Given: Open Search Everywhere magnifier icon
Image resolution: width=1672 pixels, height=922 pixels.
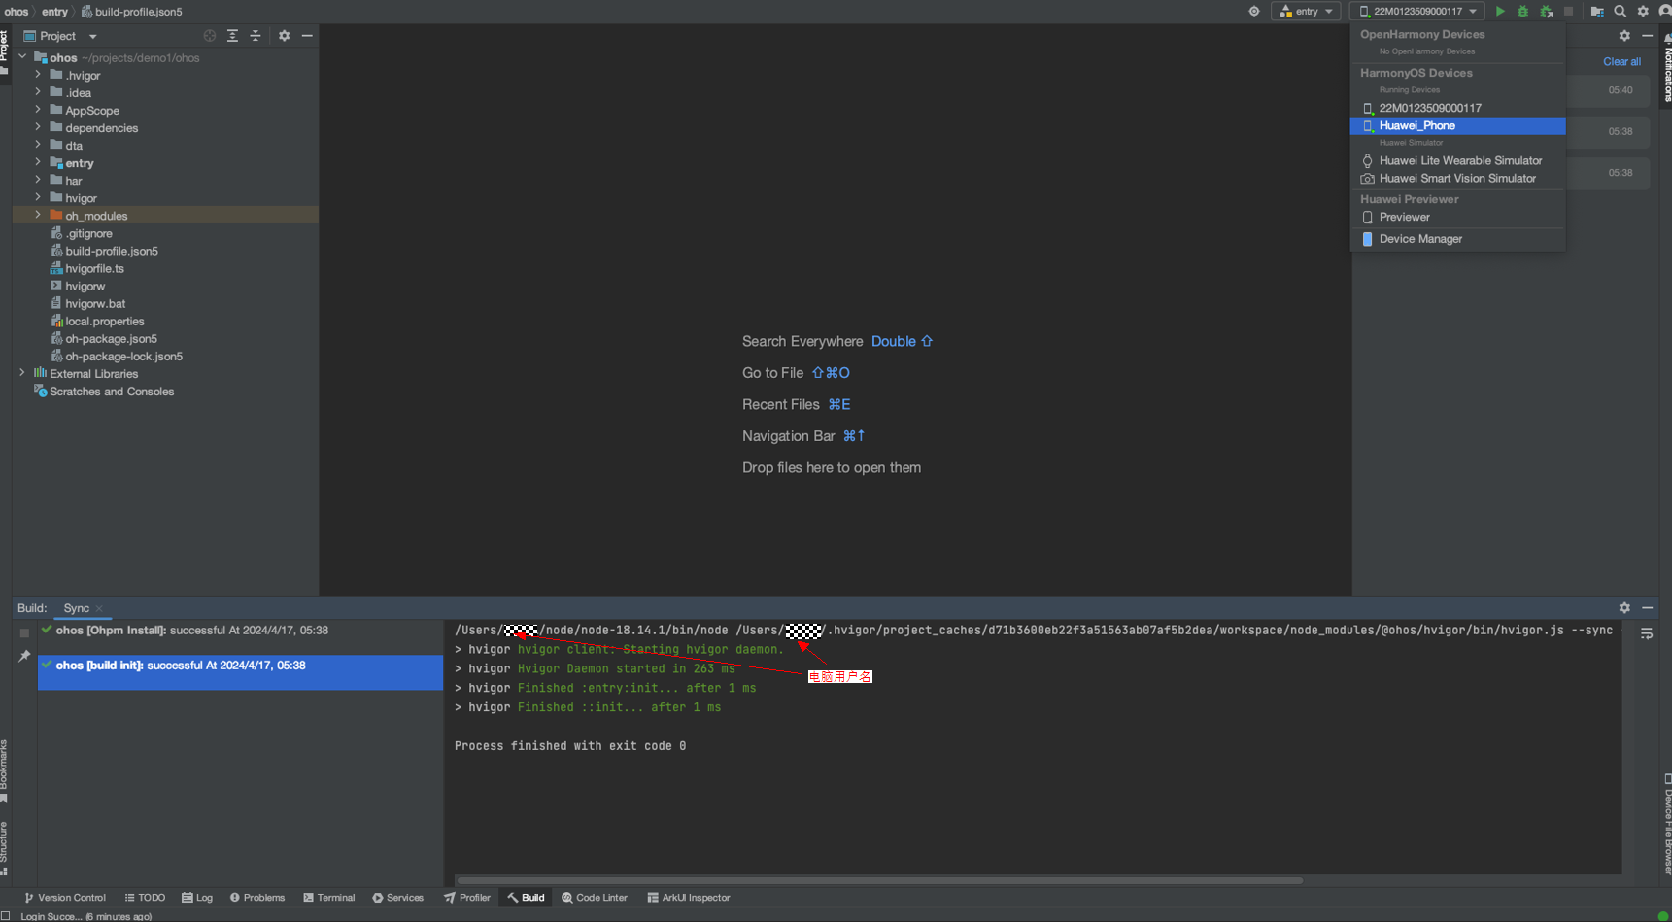Looking at the screenshot, I should pos(1620,12).
